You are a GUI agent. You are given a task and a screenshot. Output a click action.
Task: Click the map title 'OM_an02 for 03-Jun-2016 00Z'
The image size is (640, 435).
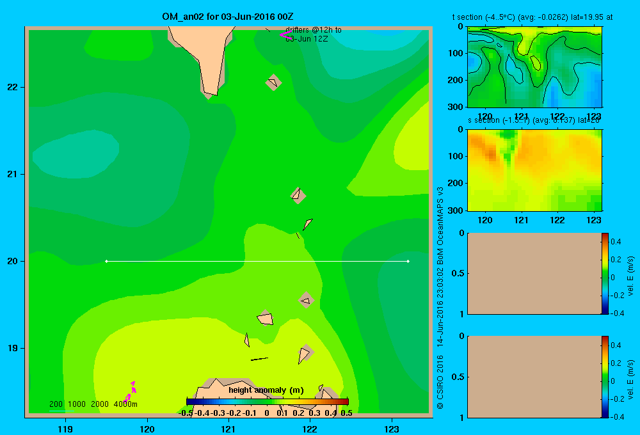[x=227, y=17]
